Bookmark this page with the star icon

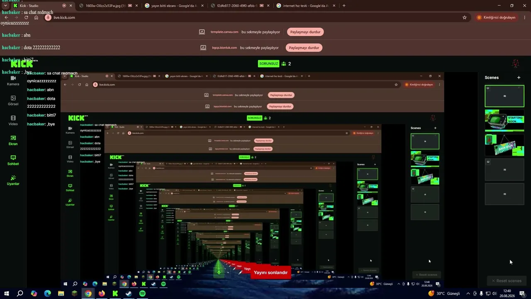point(465,17)
